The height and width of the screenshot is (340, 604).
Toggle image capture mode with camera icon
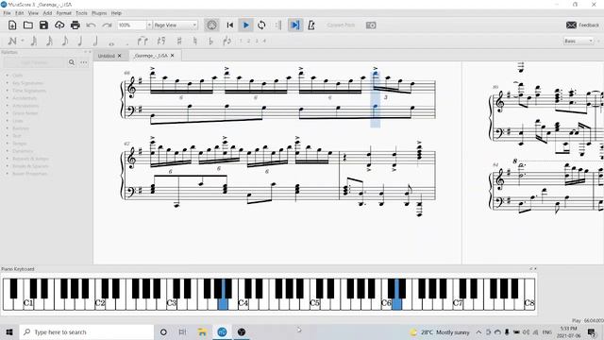(x=371, y=25)
